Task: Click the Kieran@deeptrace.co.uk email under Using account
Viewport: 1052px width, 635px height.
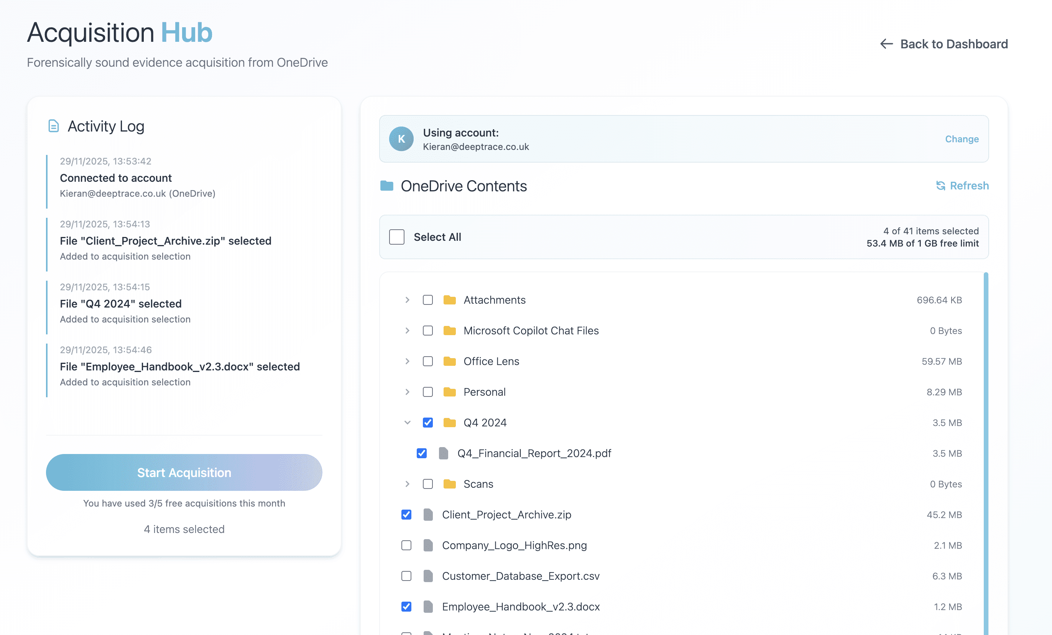Action: click(x=476, y=146)
